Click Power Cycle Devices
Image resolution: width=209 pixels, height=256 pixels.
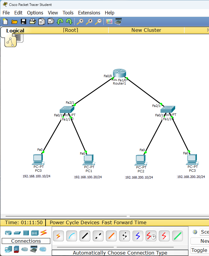point(74,222)
